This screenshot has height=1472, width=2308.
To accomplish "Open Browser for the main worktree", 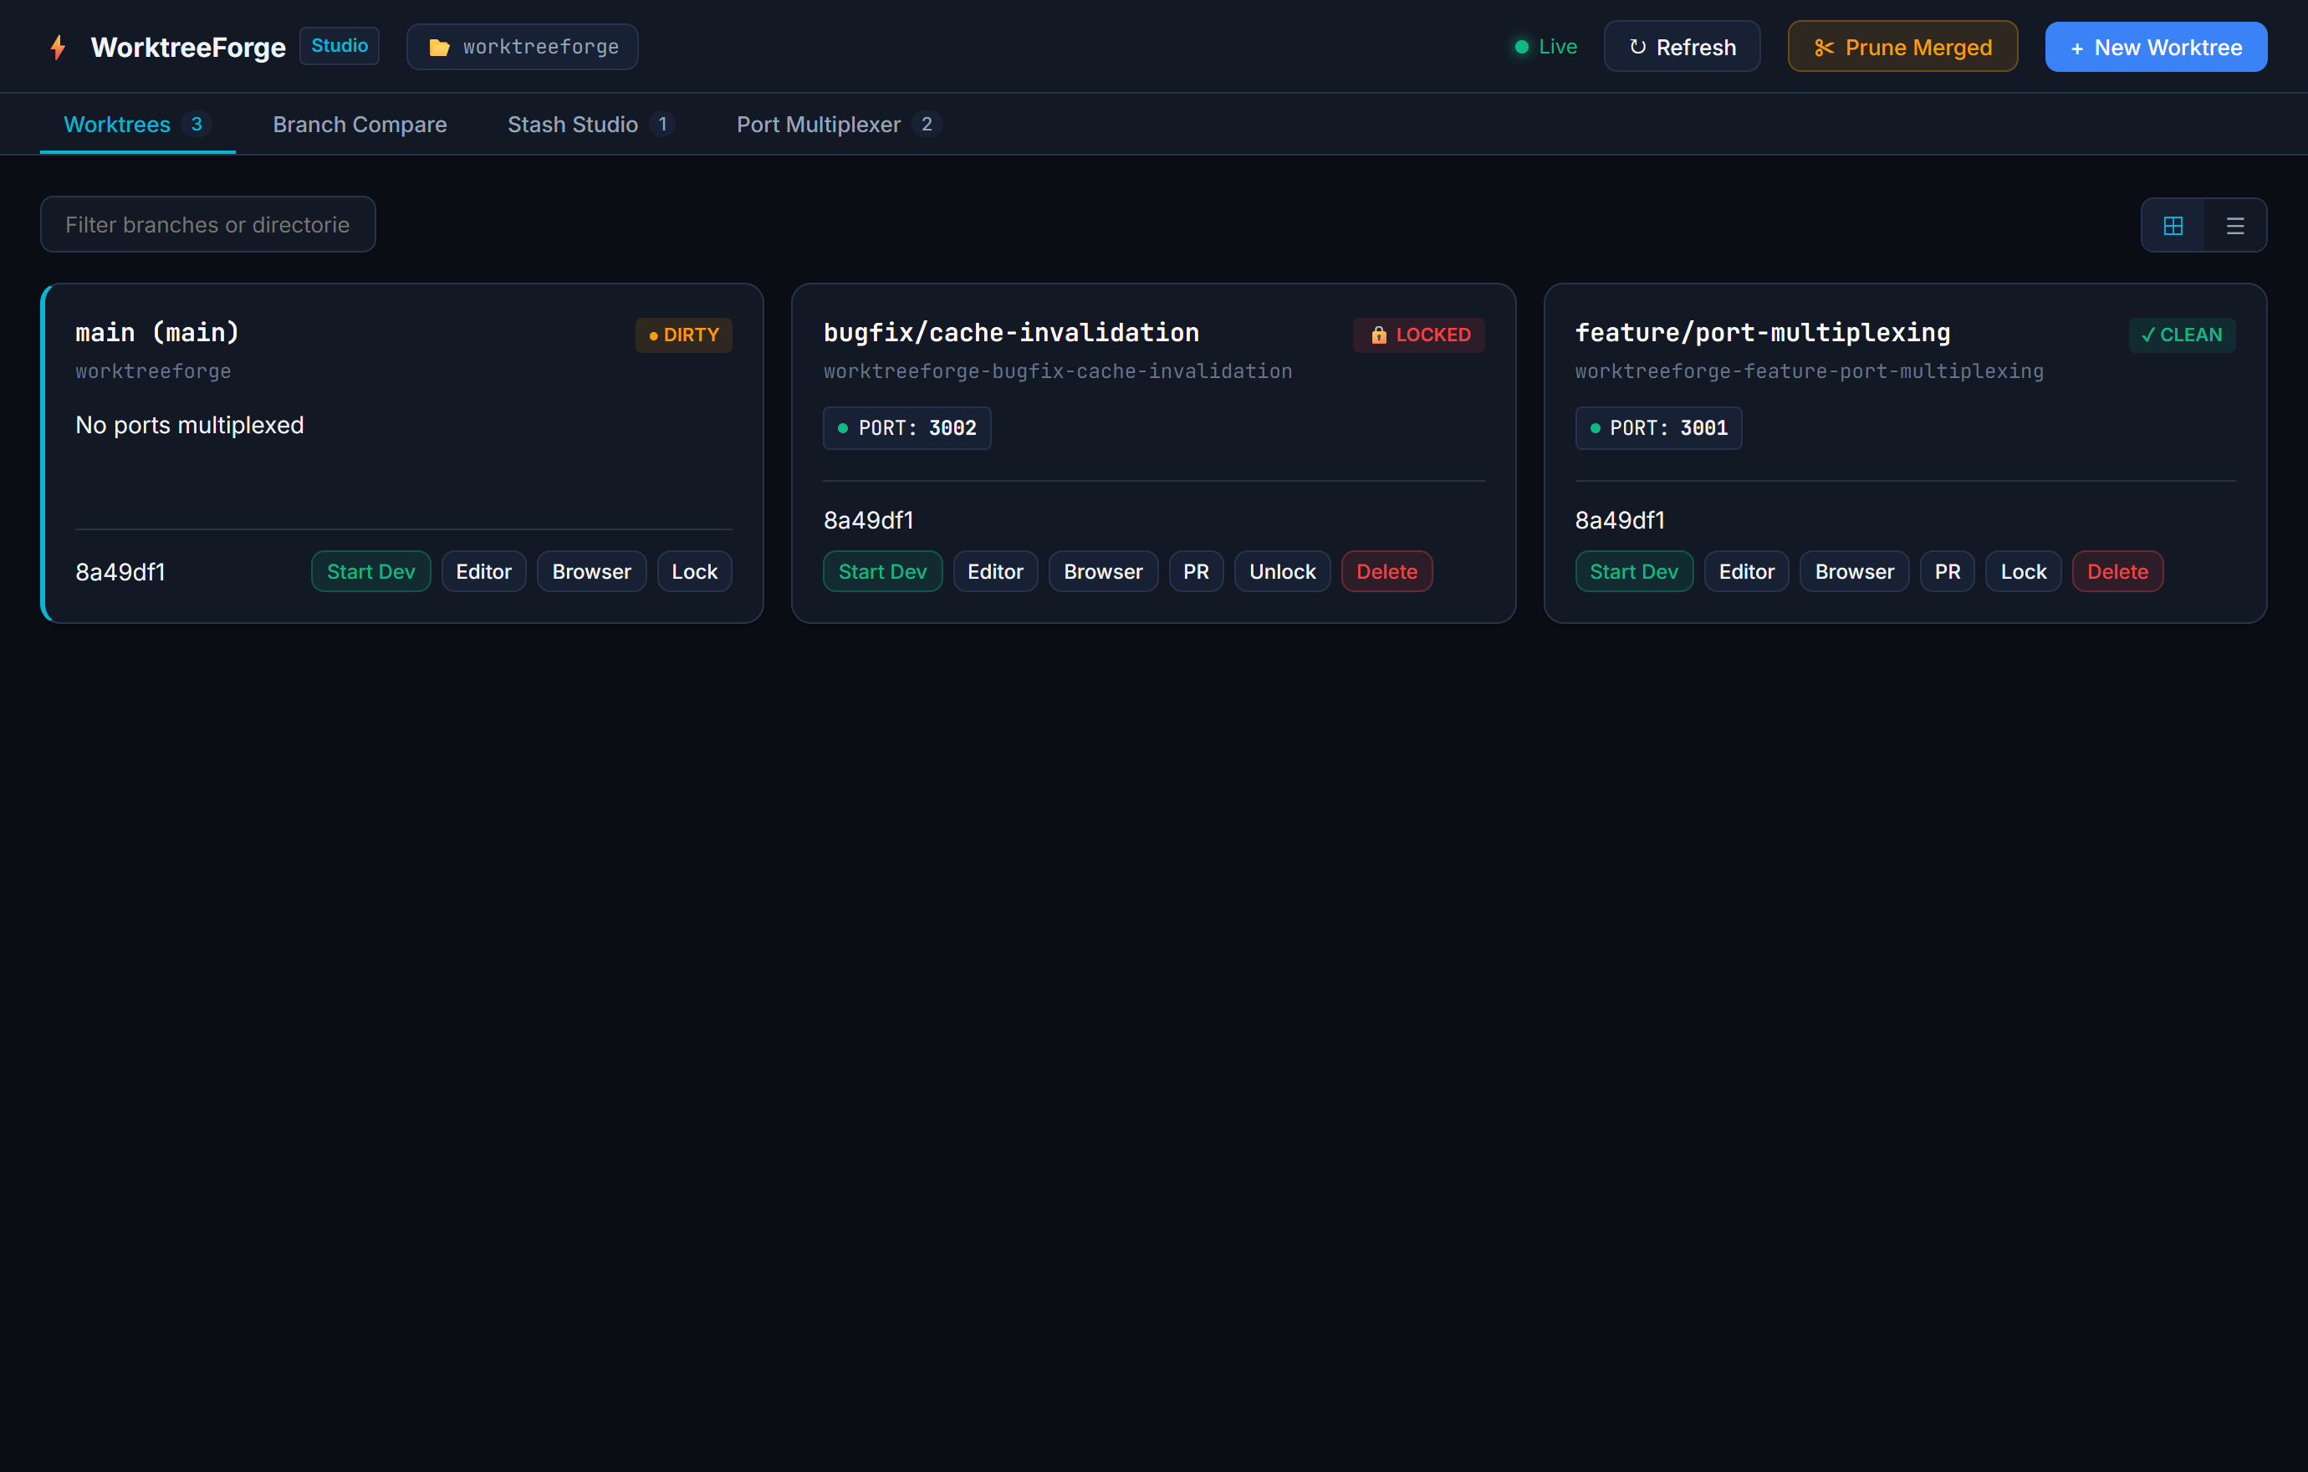I will pyautogui.click(x=591, y=571).
